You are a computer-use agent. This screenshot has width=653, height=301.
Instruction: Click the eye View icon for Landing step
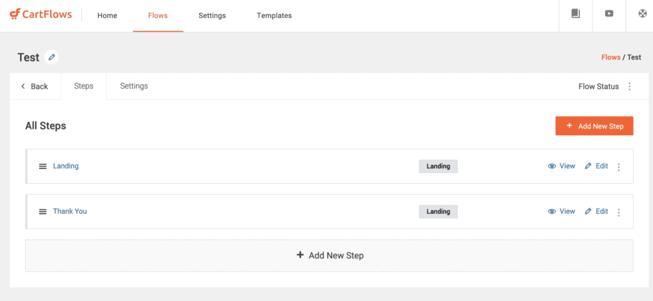point(552,166)
